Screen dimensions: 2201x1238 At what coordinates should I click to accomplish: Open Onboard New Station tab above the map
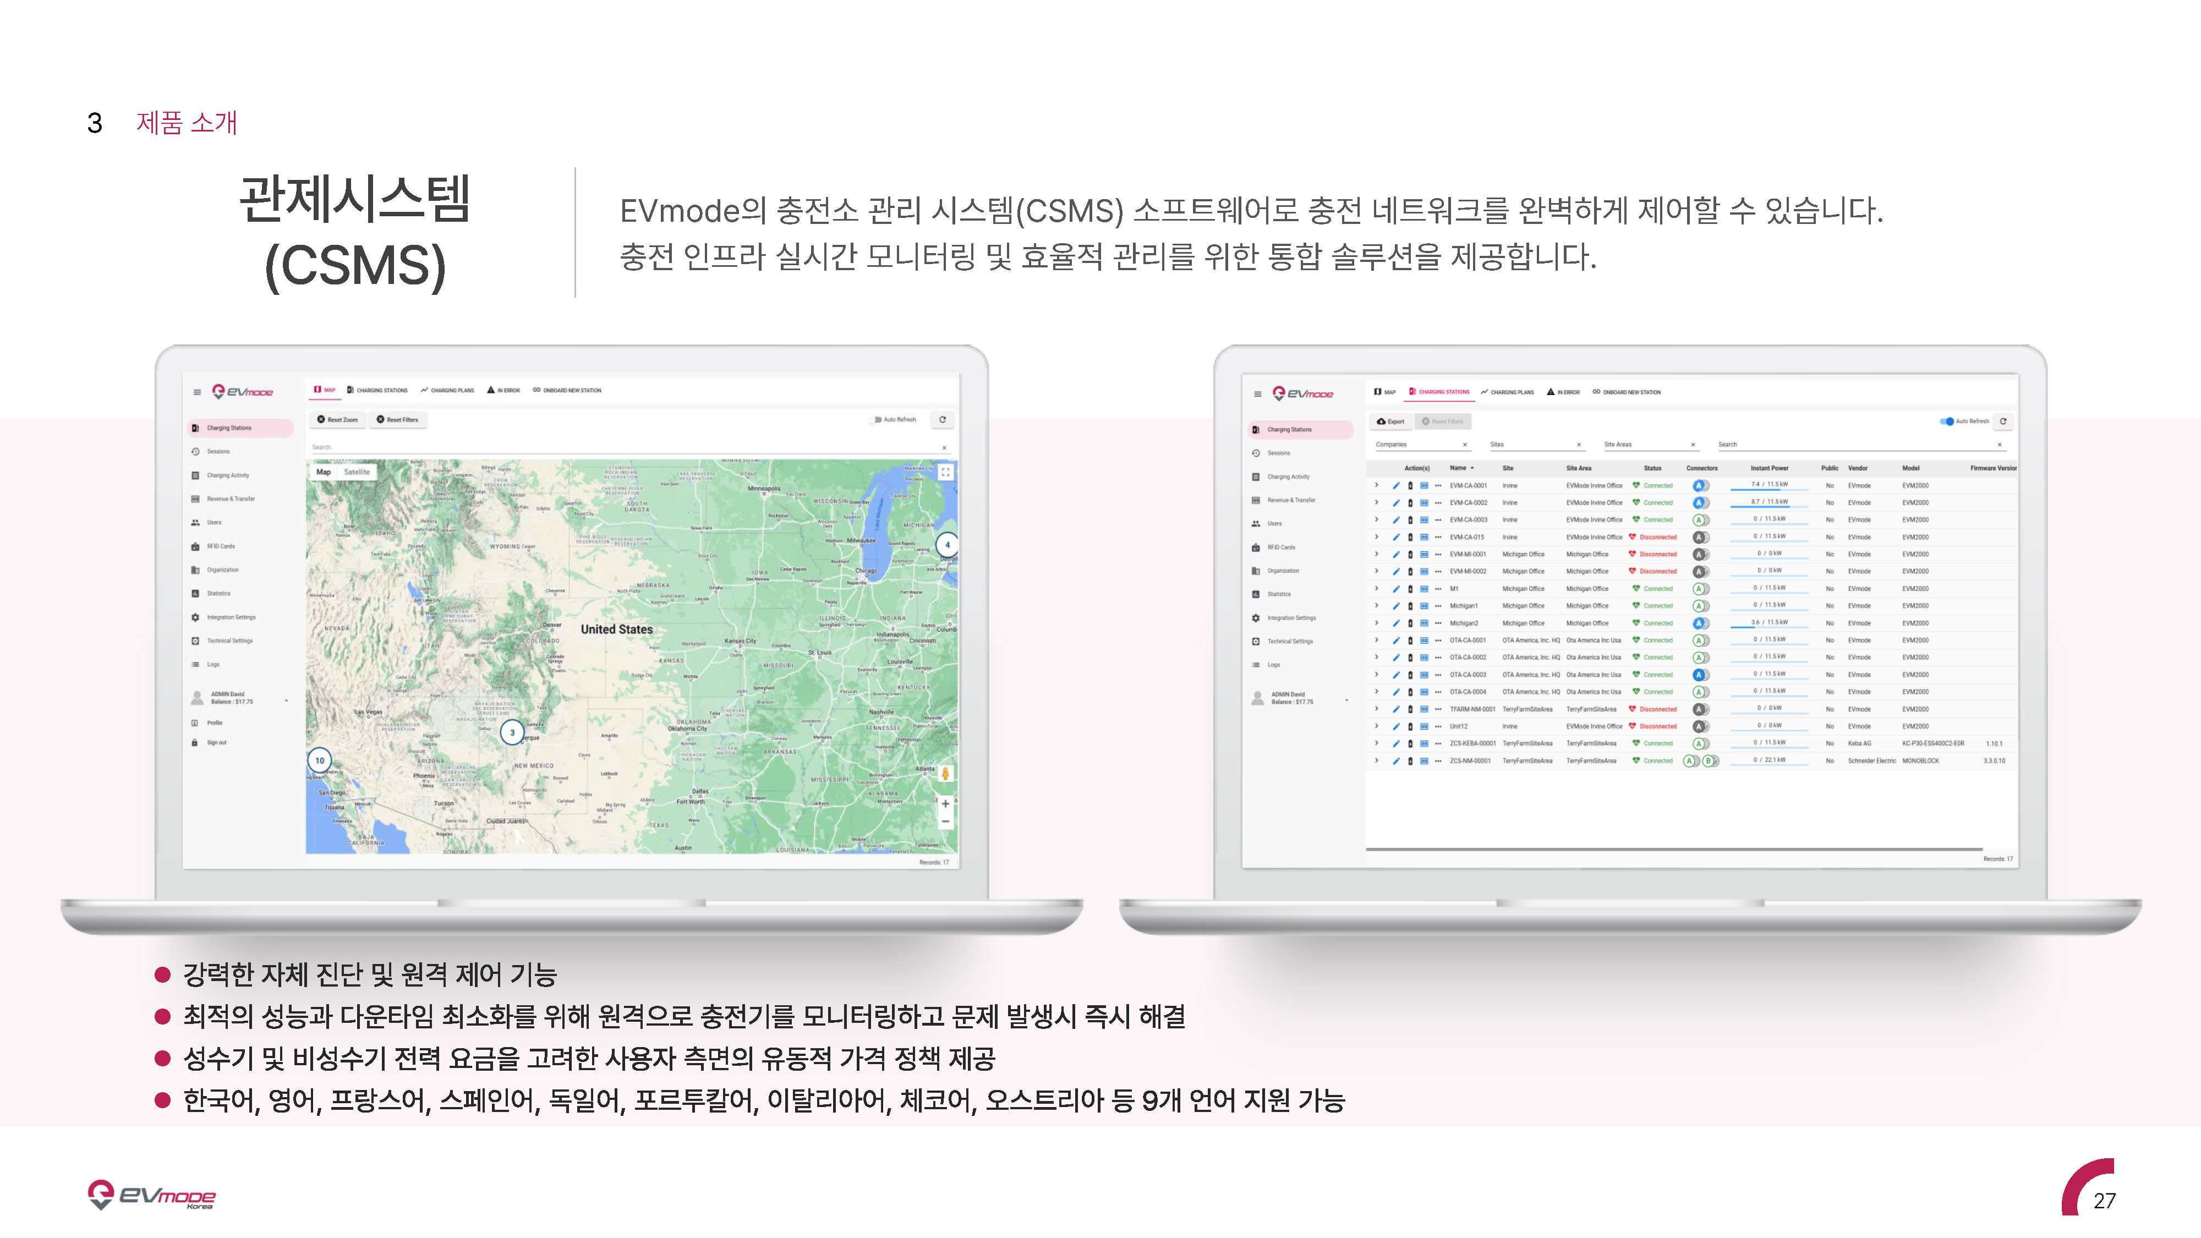coord(567,391)
